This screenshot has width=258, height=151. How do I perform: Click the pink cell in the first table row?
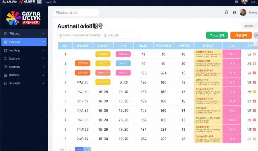(x=232, y=54)
